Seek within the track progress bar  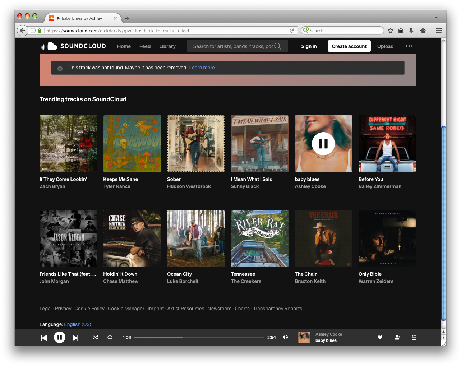(x=199, y=338)
